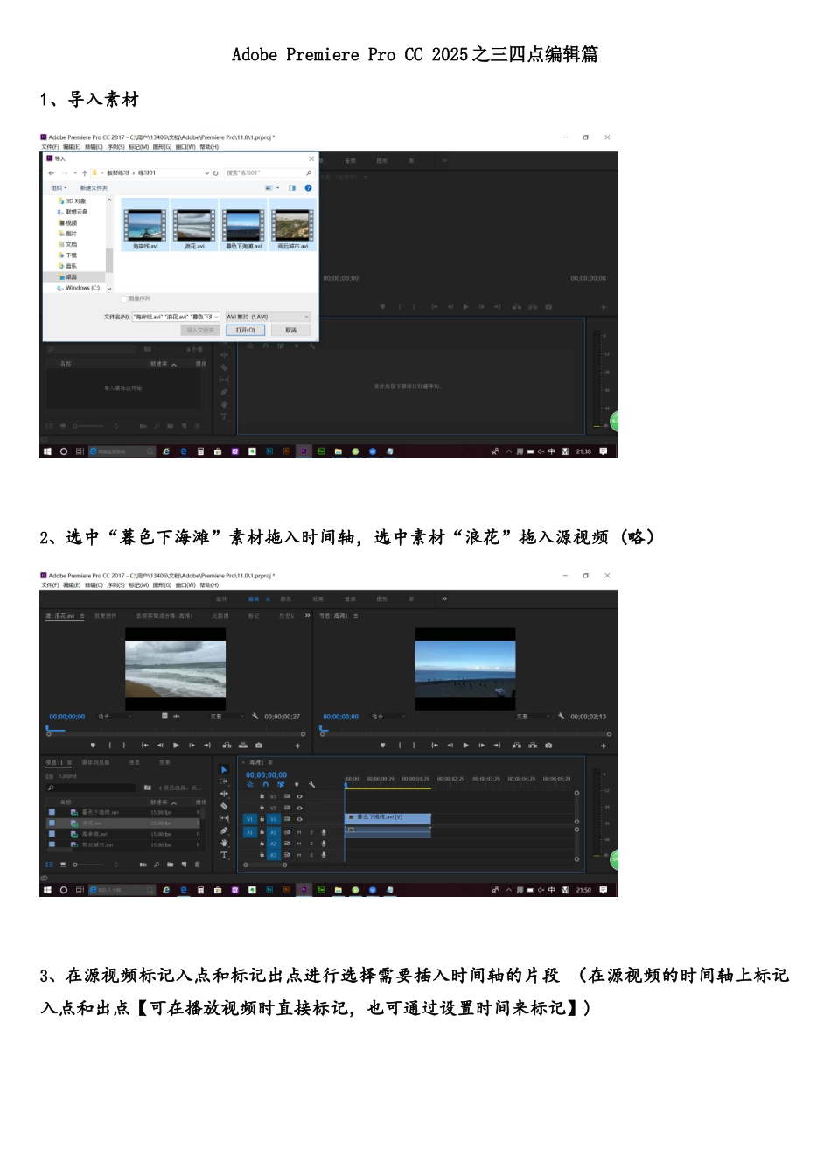This screenshot has height=1176, width=831.
Task: Open 组织 dropdown in import dialog
Action: (x=59, y=188)
